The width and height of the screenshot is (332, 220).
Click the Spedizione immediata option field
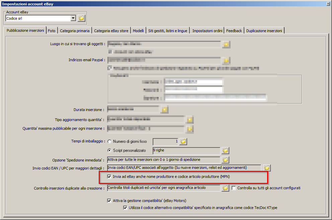tap(164, 160)
